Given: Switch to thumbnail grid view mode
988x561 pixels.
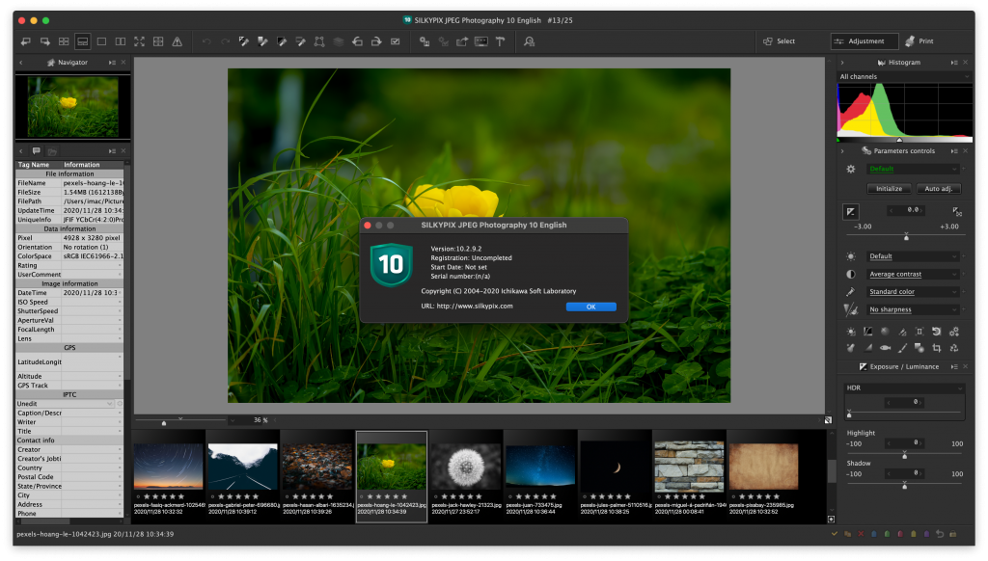Looking at the screenshot, I should tap(64, 41).
